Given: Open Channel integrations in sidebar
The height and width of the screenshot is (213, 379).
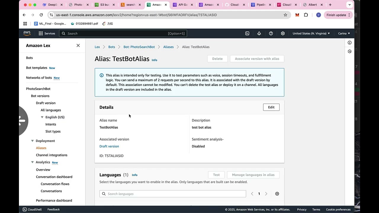Looking at the screenshot, I should [52, 155].
